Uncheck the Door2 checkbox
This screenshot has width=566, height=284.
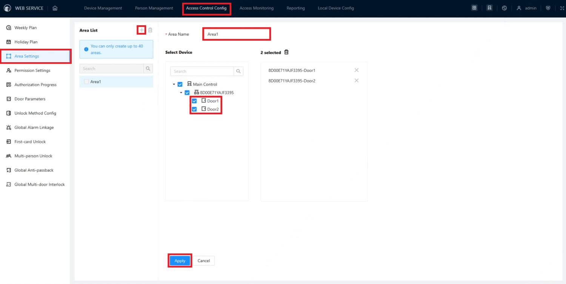point(194,109)
